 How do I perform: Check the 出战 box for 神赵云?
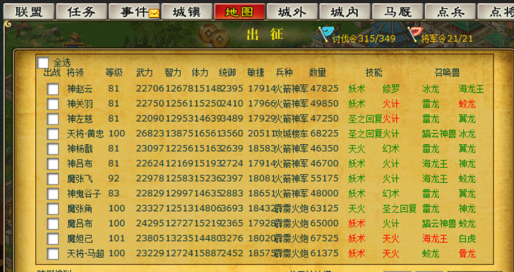coord(53,89)
